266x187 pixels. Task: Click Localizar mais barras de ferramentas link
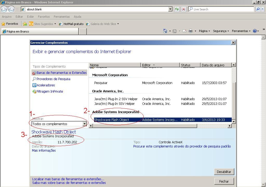(x=68, y=179)
